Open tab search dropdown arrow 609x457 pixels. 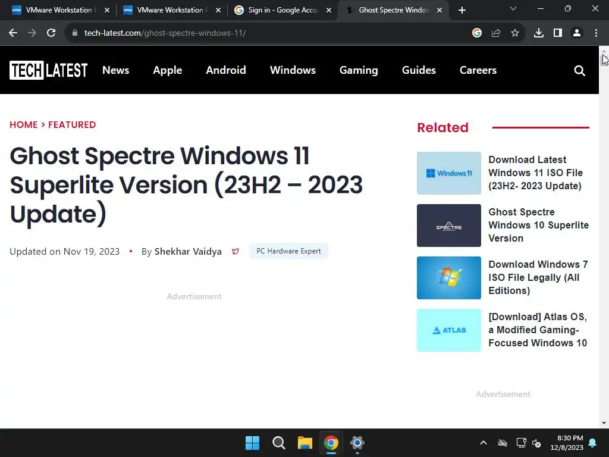click(x=513, y=8)
